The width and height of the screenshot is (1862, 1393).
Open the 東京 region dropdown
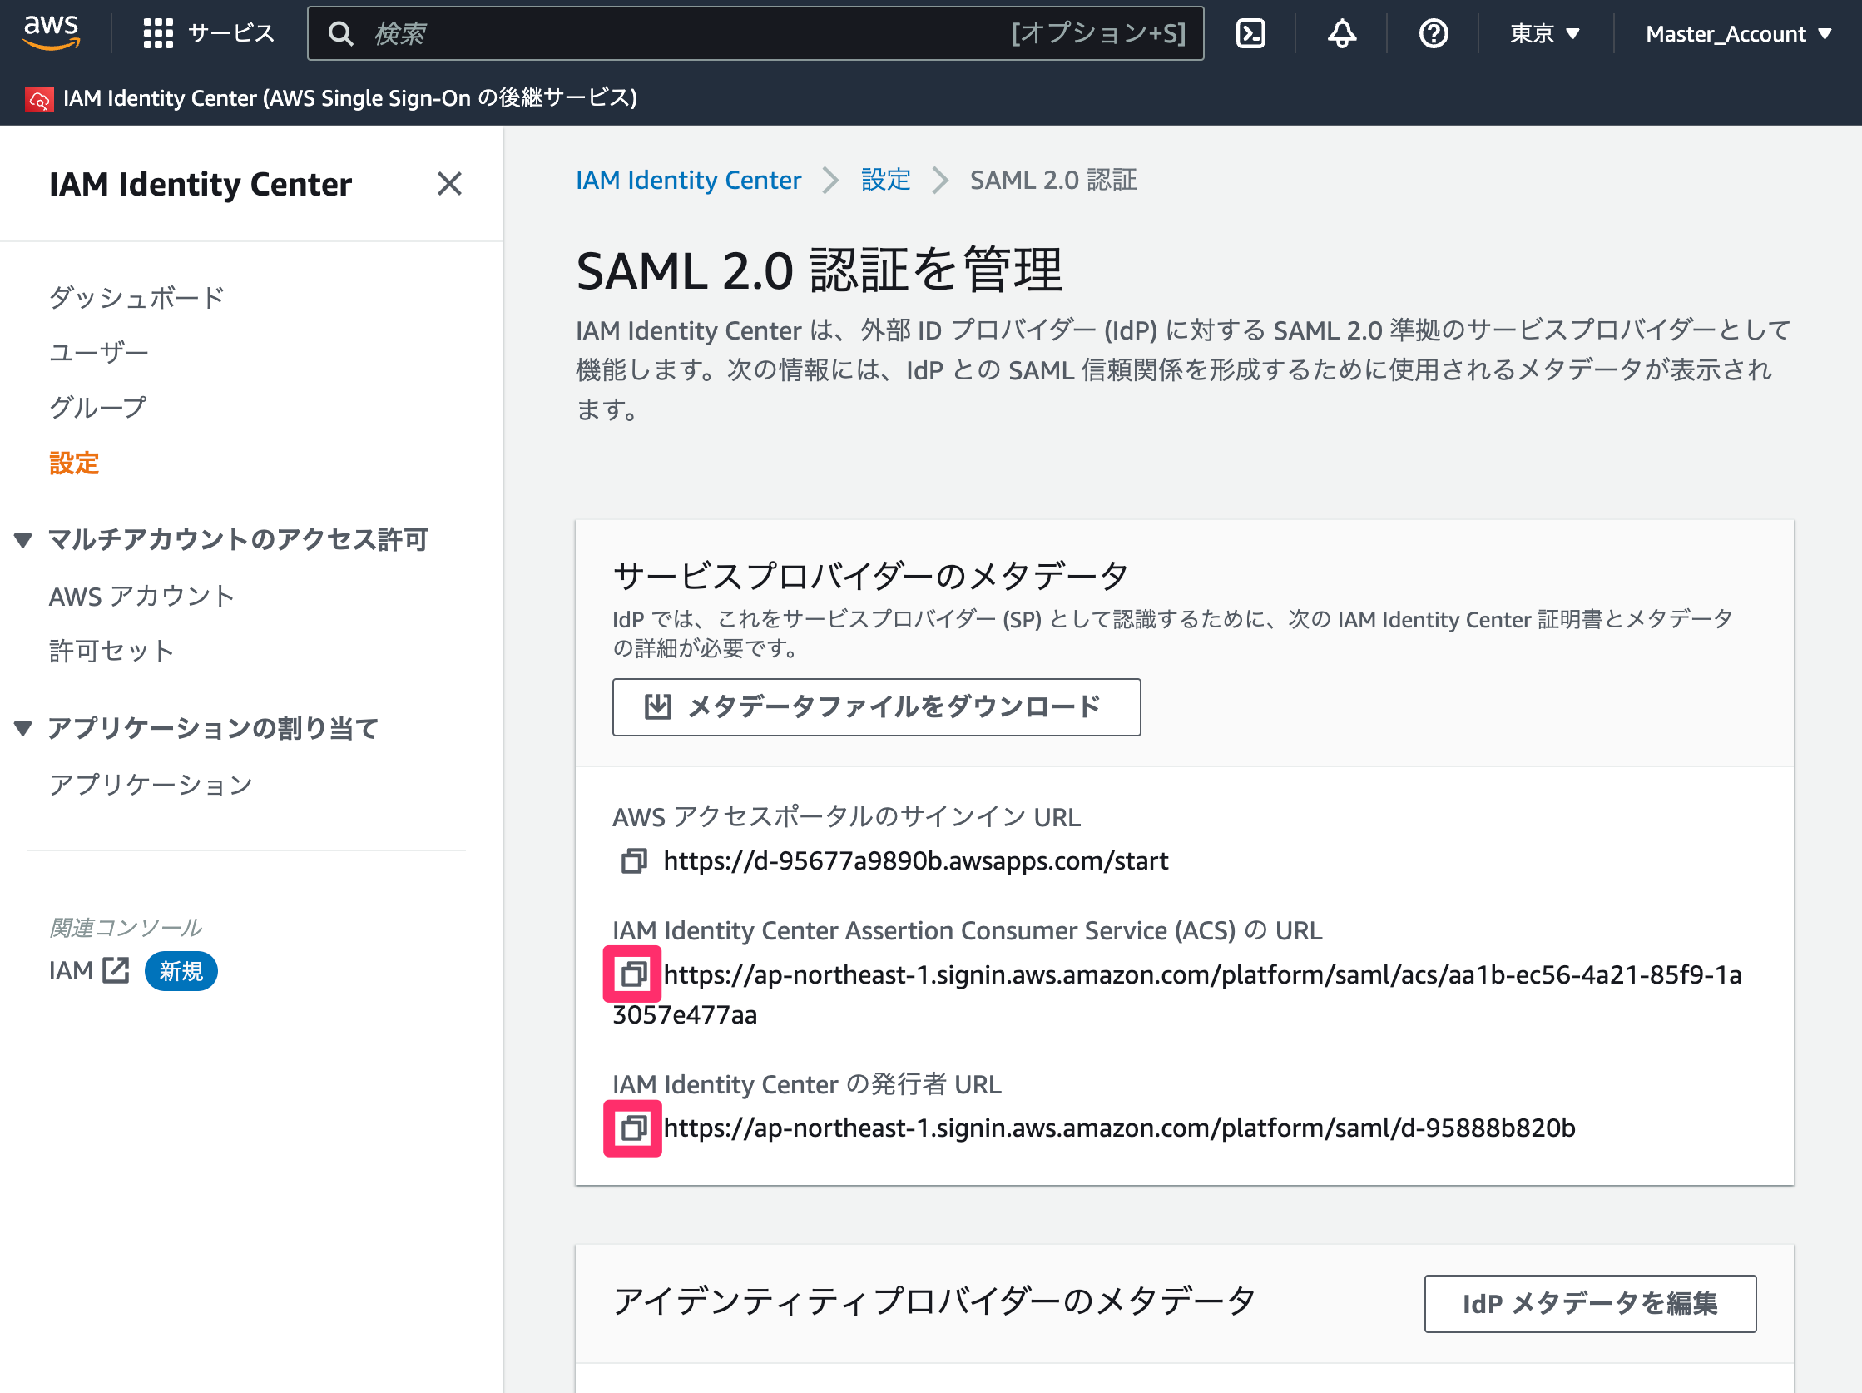[x=1545, y=33]
